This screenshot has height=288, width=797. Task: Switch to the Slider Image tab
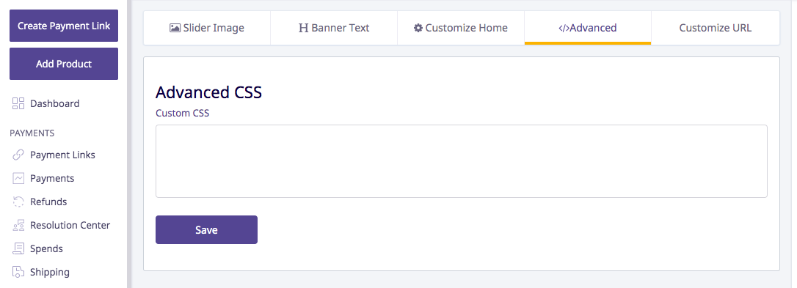(x=207, y=28)
